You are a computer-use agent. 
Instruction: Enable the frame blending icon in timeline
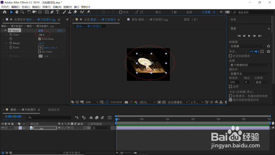[96, 118]
